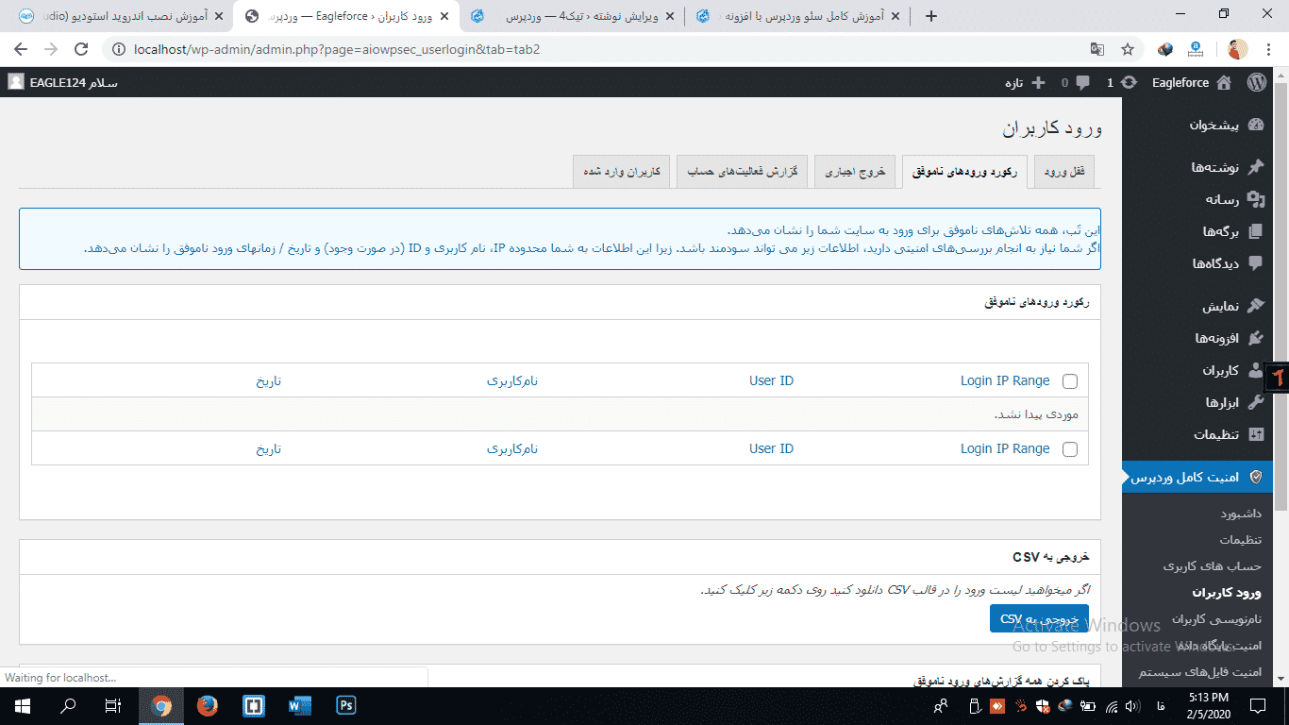
Task: Open برگه‌ها pages icon
Action: coord(1255,231)
